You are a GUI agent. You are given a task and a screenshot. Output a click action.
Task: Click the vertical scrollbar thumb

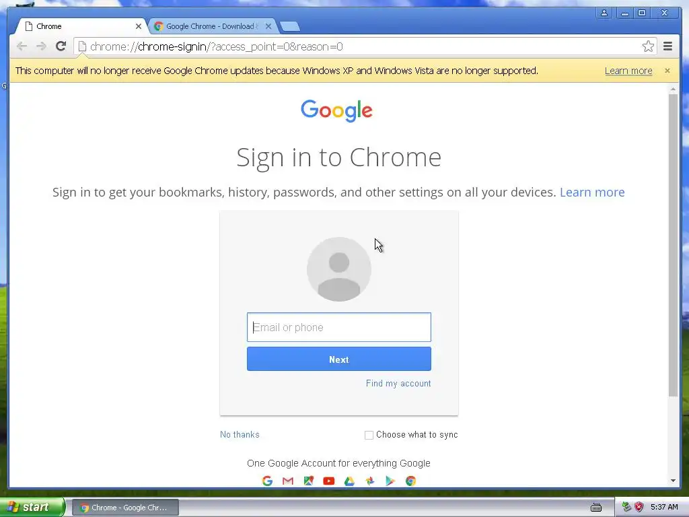point(673,245)
